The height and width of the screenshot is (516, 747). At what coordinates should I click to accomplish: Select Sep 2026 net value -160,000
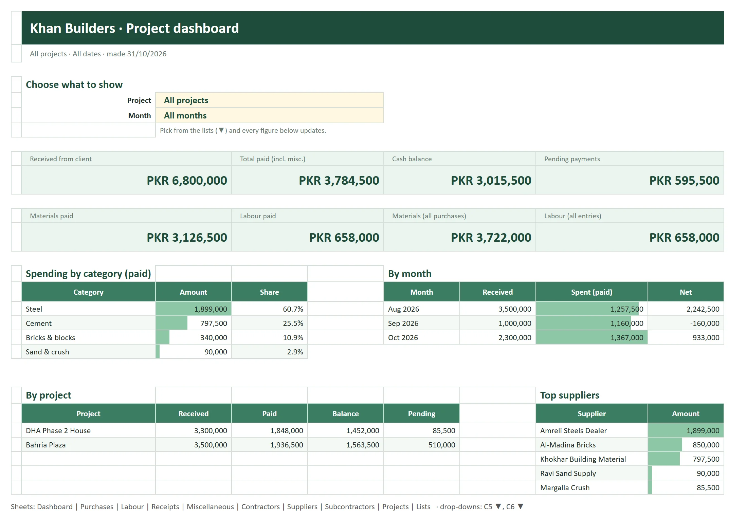coord(686,323)
